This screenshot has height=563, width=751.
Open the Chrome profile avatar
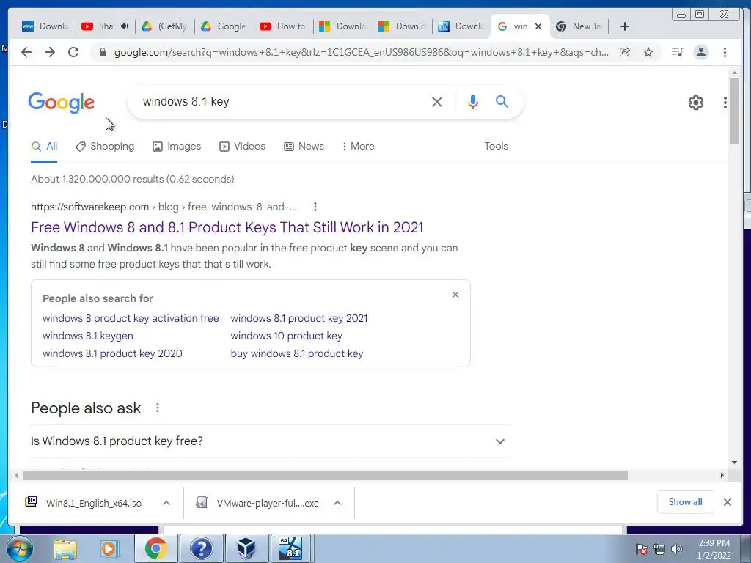pyautogui.click(x=700, y=52)
